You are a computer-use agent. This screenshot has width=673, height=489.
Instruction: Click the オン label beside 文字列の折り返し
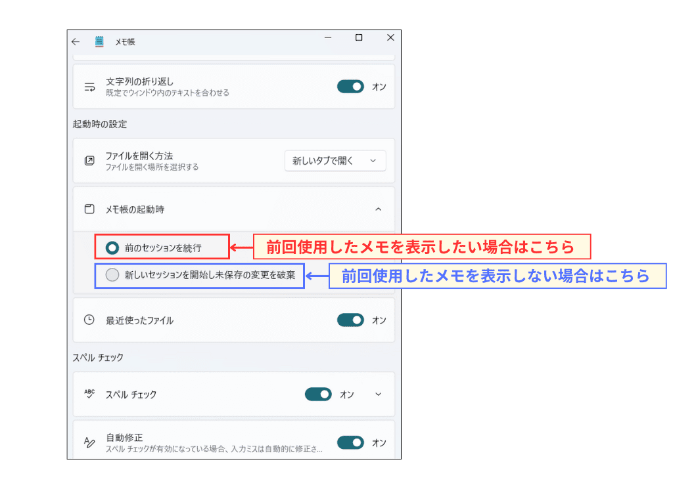(x=379, y=86)
